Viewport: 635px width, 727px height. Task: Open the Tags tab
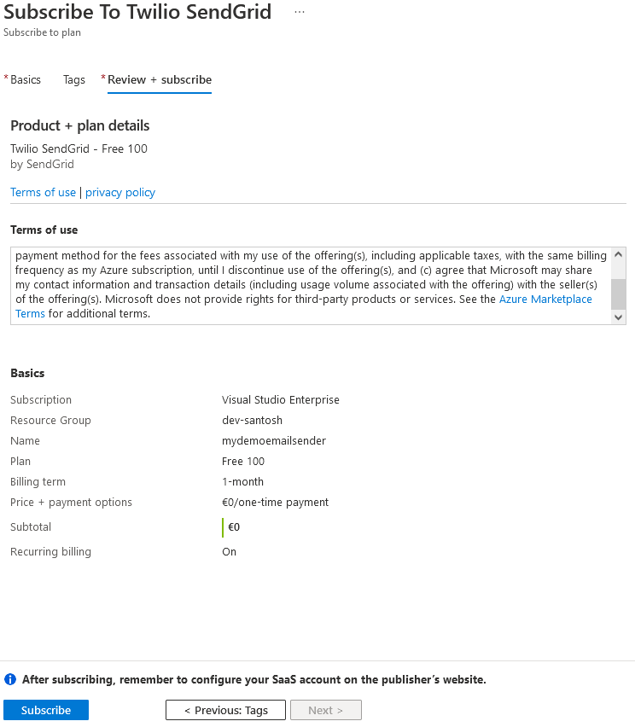(73, 79)
